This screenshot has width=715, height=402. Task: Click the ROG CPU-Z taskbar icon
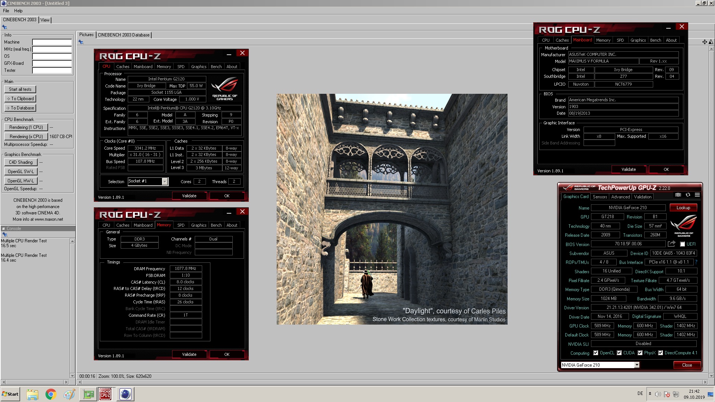point(105,394)
